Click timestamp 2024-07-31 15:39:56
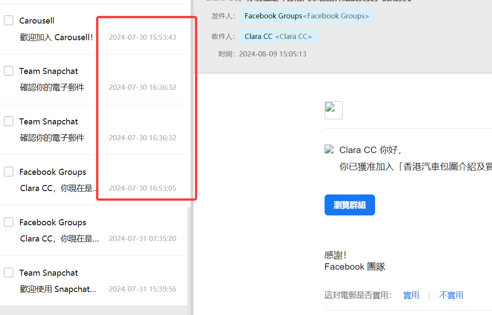 tap(143, 289)
